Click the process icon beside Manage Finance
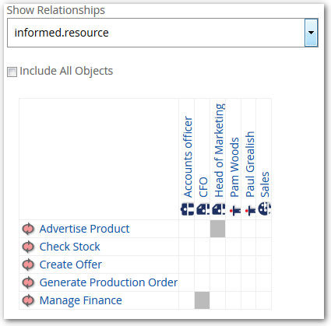 [x=28, y=300]
